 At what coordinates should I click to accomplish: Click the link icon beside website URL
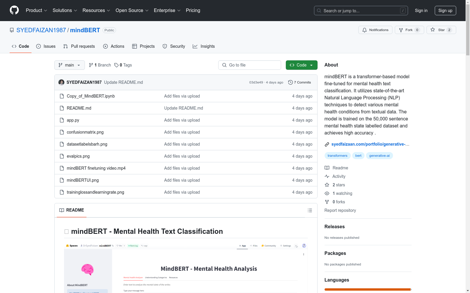point(327,144)
